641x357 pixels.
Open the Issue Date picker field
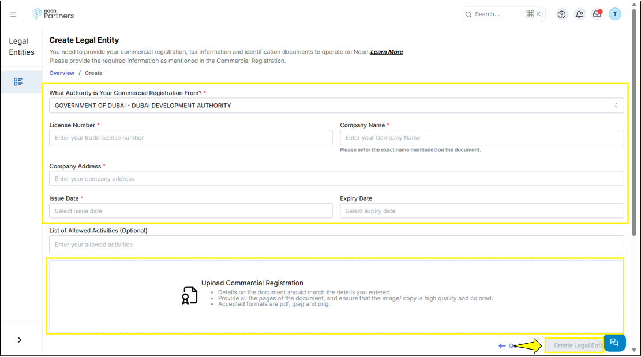(x=191, y=211)
